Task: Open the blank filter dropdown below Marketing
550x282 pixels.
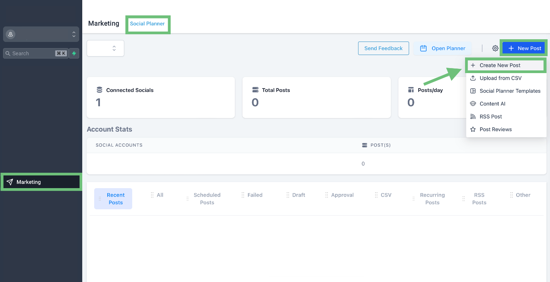Action: 105,48
